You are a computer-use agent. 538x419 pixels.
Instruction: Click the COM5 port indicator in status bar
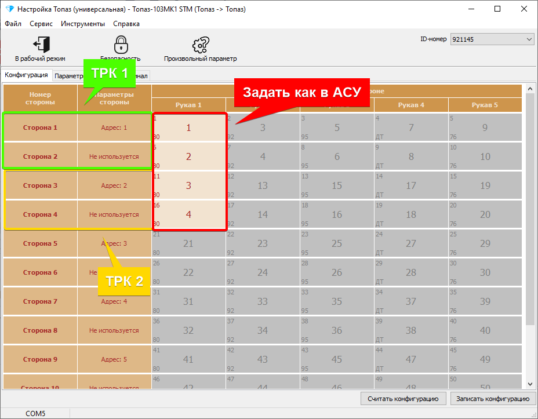[x=35, y=414]
